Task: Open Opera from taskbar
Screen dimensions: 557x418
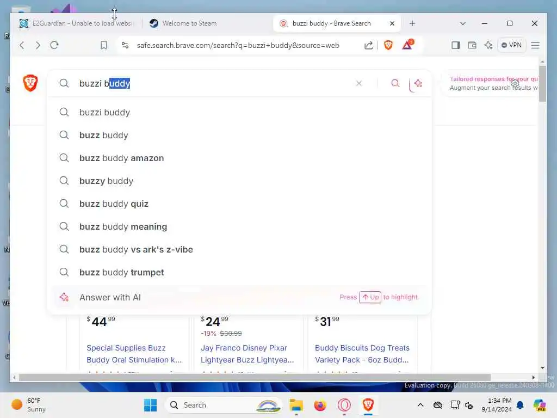Action: pos(344,405)
